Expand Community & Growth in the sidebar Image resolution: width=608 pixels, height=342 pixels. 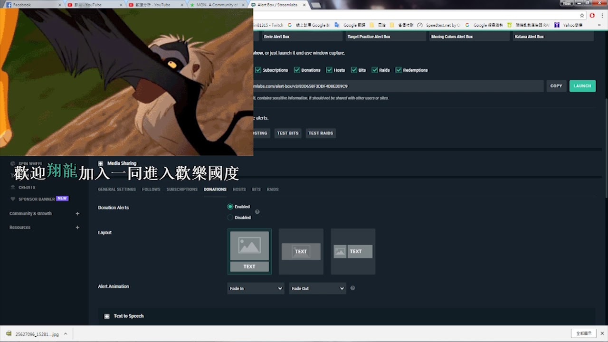click(x=77, y=214)
